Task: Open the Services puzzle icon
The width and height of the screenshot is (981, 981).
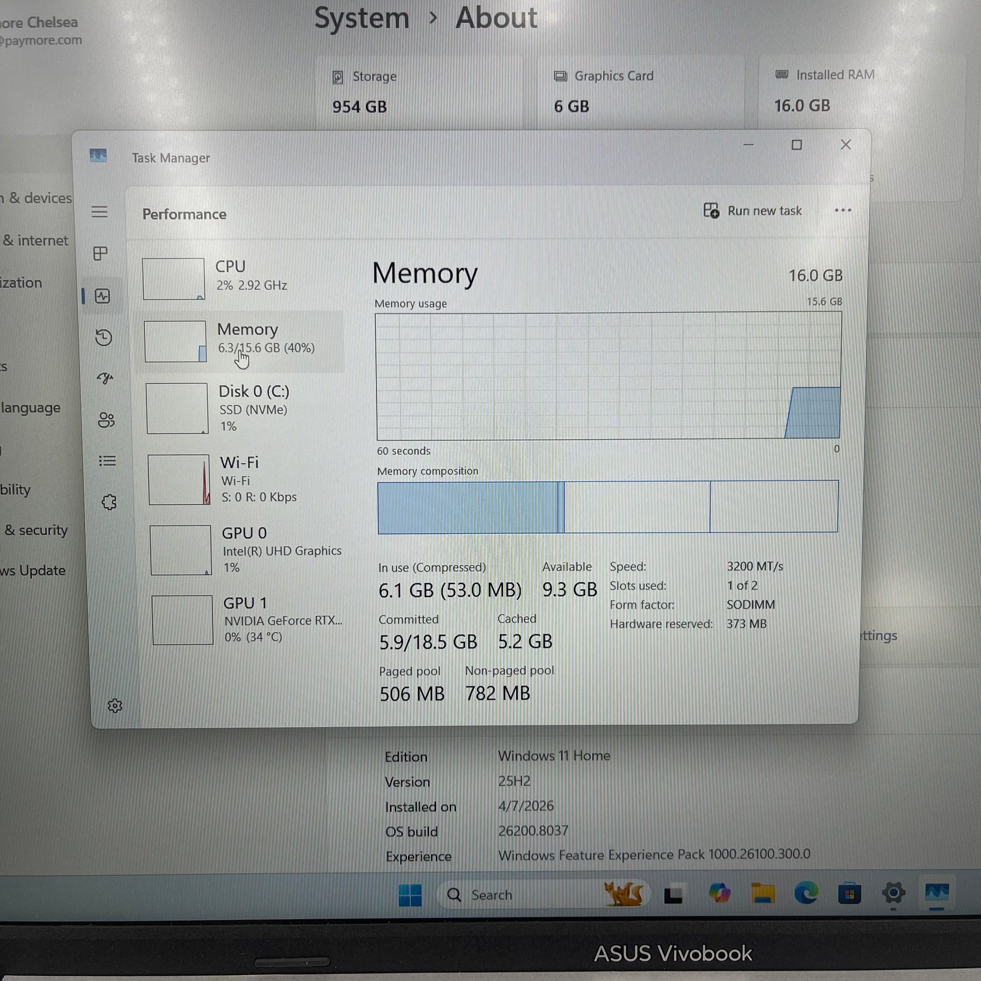Action: click(x=109, y=502)
